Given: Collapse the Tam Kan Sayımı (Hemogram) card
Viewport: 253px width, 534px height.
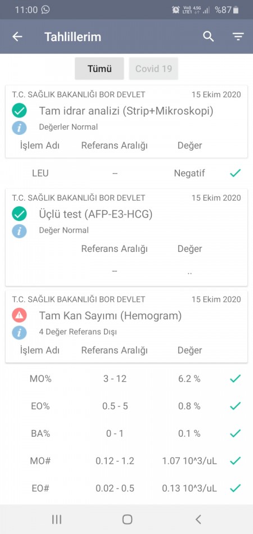Looking at the screenshot, I should tap(126, 327).
